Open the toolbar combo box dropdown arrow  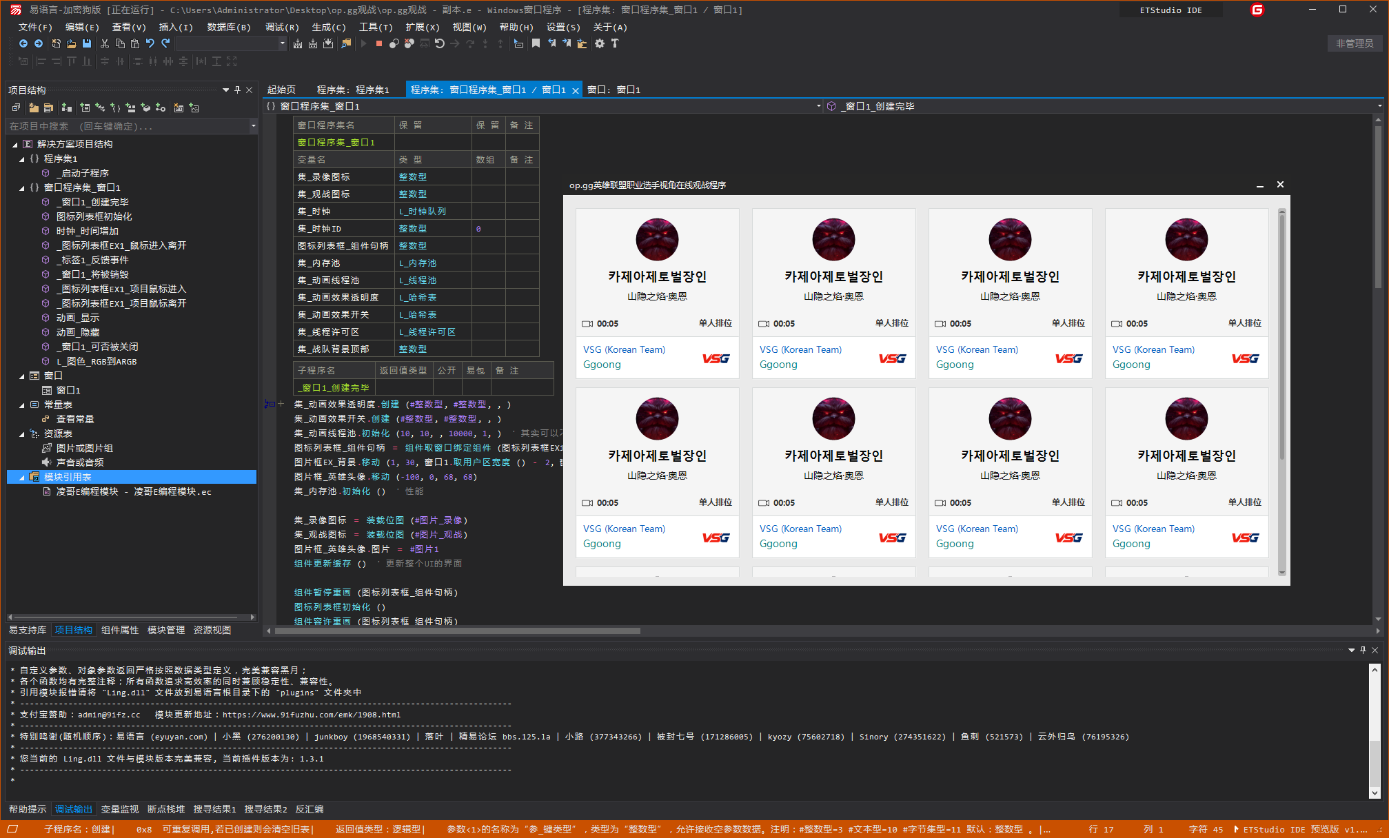(x=282, y=43)
